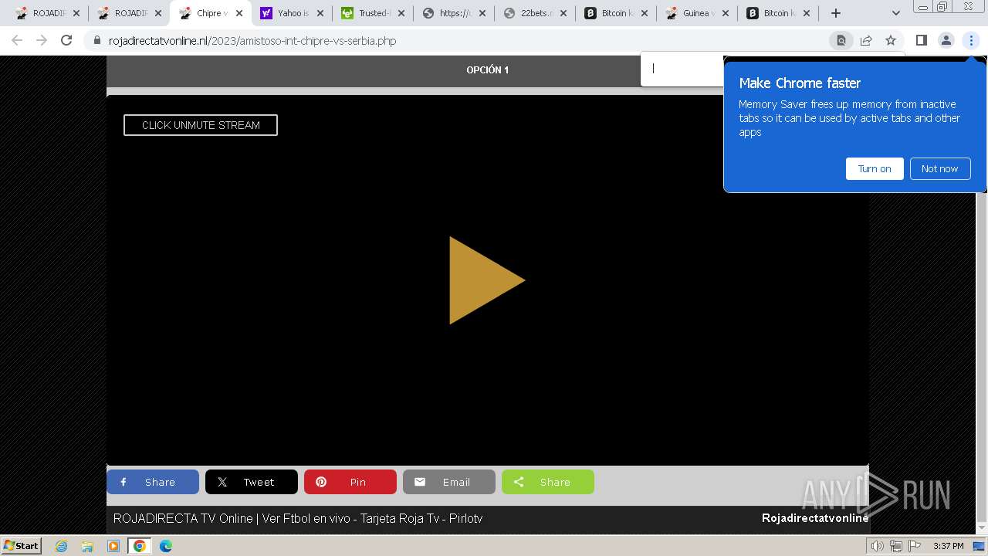Dismiss Memory Saver with Not now

point(939,168)
